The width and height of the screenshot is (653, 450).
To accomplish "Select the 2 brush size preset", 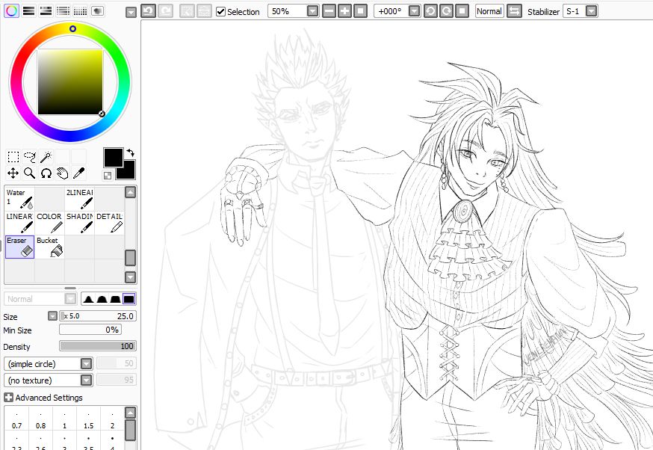I will pos(112,420).
